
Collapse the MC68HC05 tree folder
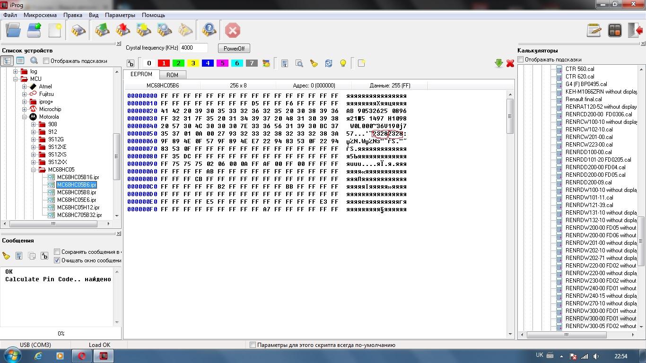[x=34, y=170]
